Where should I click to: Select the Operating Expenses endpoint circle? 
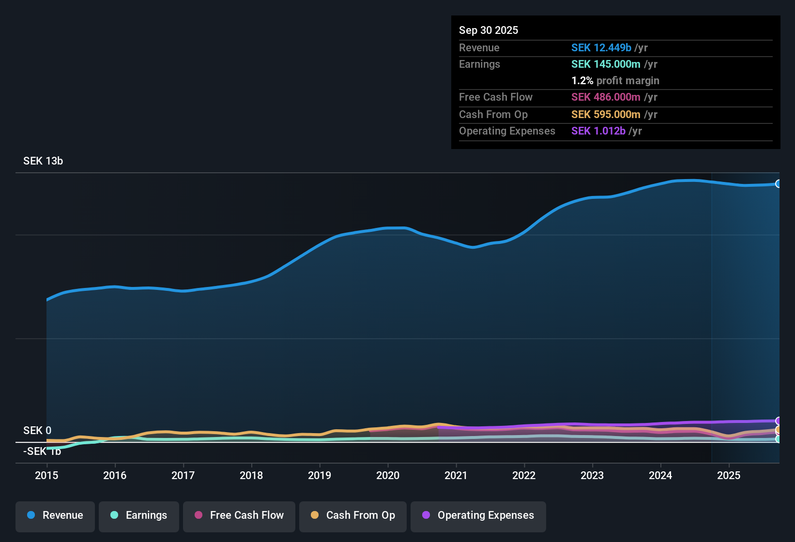click(778, 421)
